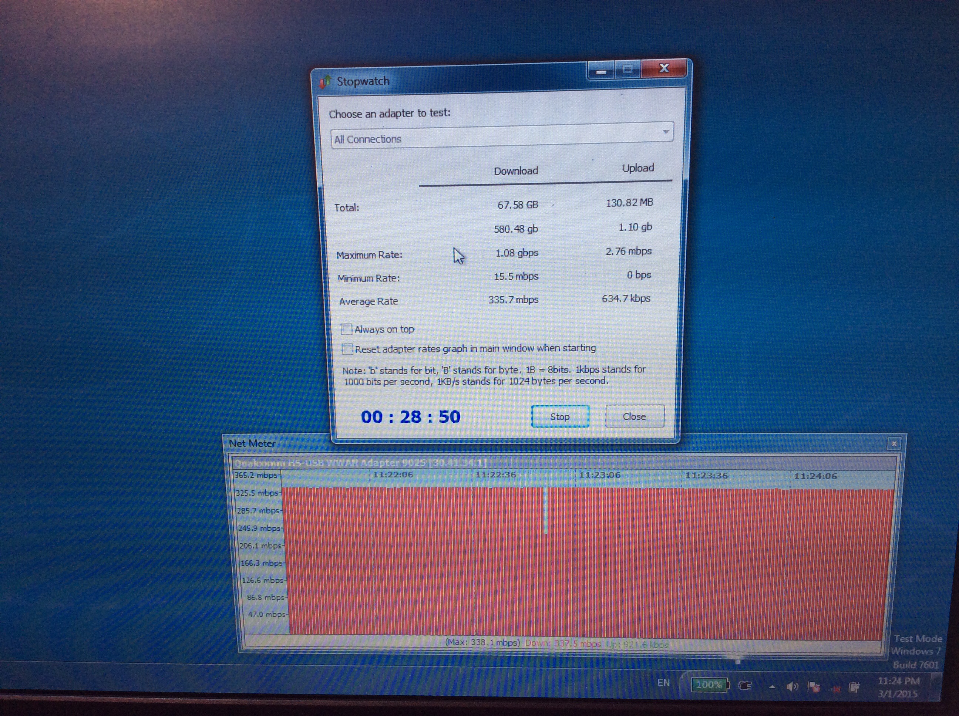Click the 11:24:06 time marker in Net Meter
This screenshot has width=959, height=716.
[x=815, y=476]
